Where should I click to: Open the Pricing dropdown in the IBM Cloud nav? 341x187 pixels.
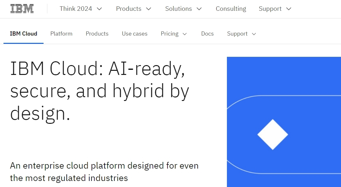click(174, 34)
